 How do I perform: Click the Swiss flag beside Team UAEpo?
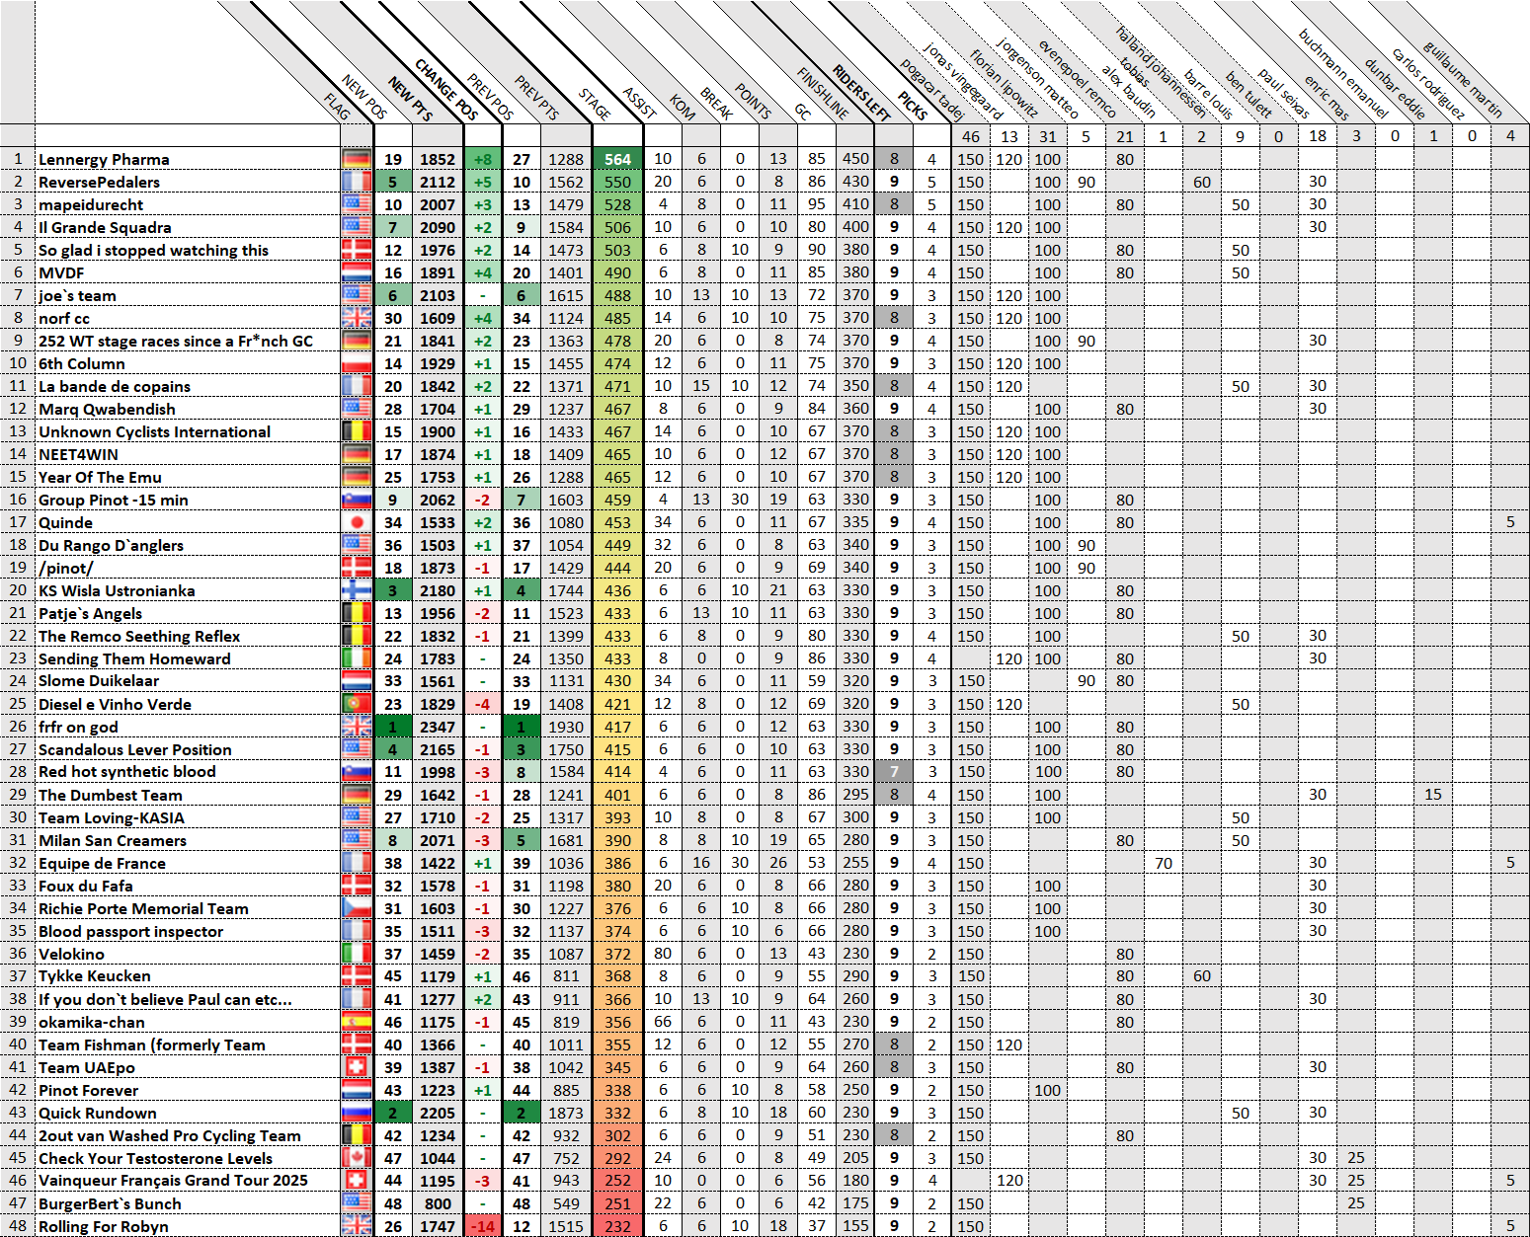tap(357, 1067)
